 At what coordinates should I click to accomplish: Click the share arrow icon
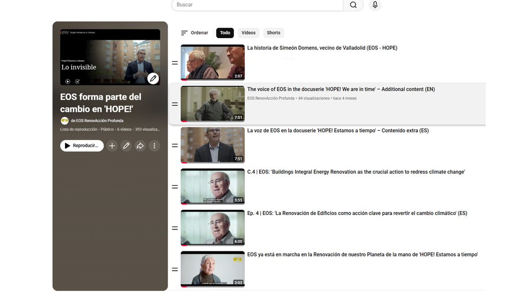click(140, 146)
